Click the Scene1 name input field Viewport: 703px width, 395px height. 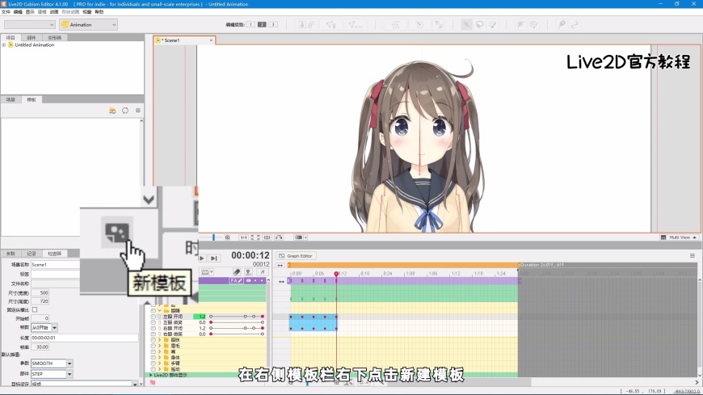pyautogui.click(x=55, y=264)
